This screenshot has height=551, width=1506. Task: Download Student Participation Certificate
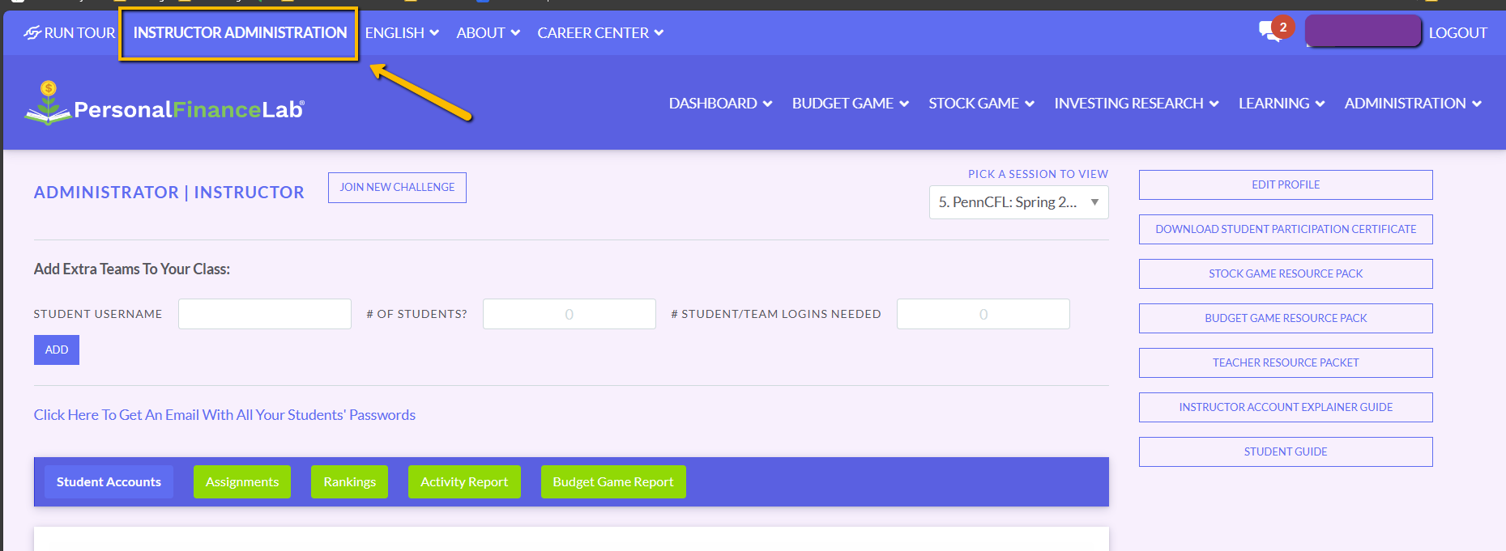1286,230
